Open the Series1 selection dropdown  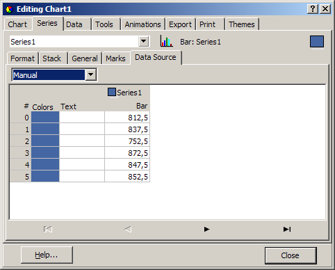pos(144,42)
